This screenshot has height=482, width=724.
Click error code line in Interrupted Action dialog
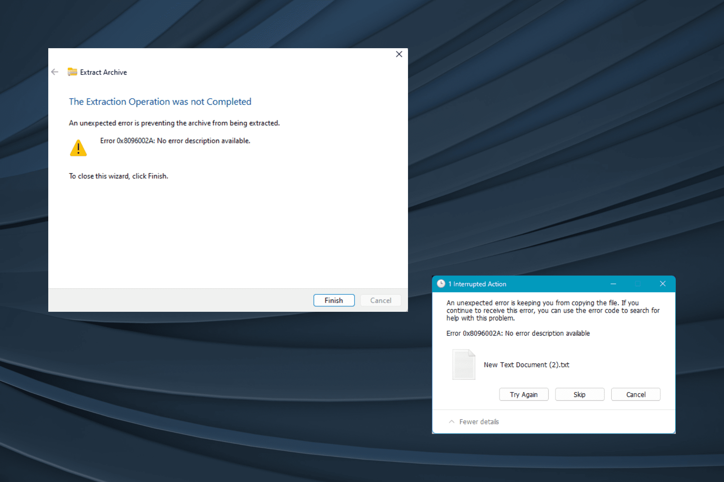[518, 334]
